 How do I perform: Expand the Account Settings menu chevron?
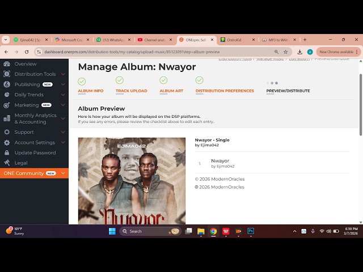pos(63,142)
